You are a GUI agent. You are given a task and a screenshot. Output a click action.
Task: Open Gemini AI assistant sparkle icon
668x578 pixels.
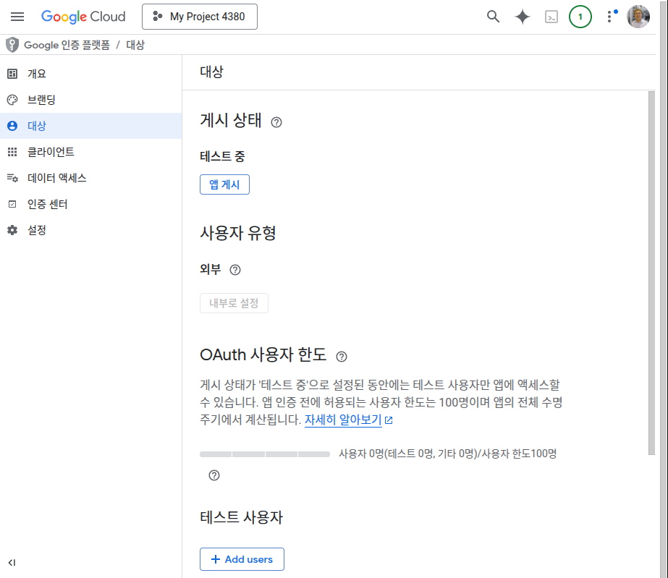point(523,17)
